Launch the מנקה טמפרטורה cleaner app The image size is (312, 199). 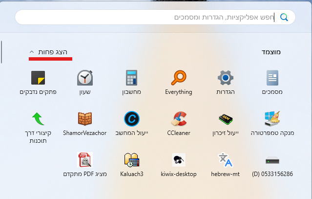point(272,119)
